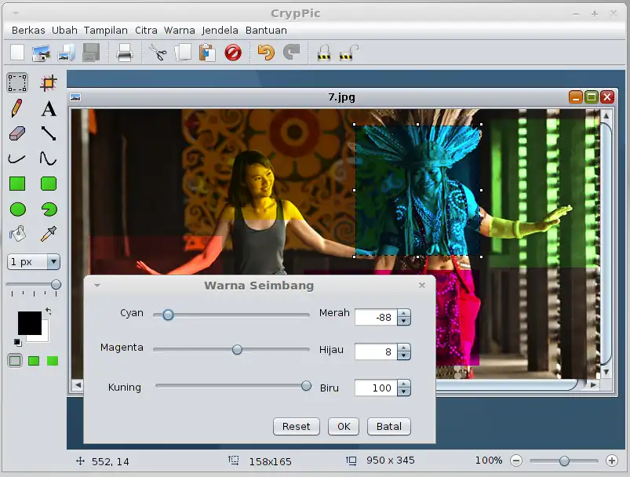Select outline-only shape fill mode
630x477 pixels.
15,361
